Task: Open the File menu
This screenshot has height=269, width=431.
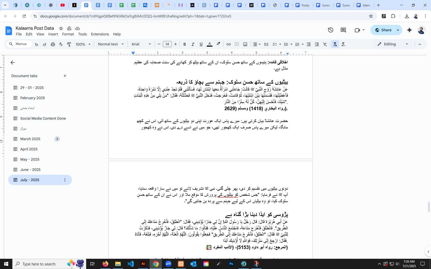Action: [x=19, y=34]
